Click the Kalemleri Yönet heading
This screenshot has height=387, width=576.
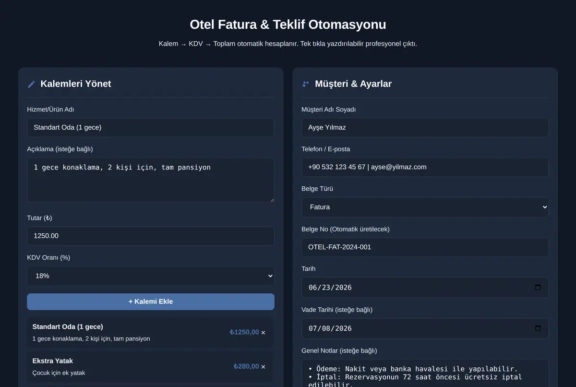(x=76, y=84)
